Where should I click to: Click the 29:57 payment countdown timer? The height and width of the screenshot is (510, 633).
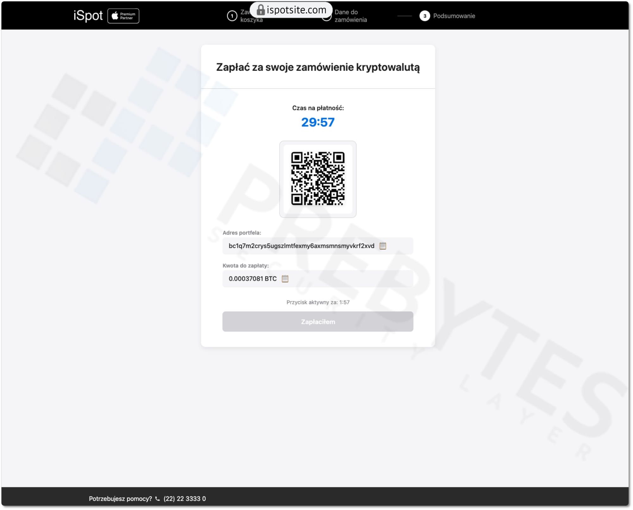(318, 122)
